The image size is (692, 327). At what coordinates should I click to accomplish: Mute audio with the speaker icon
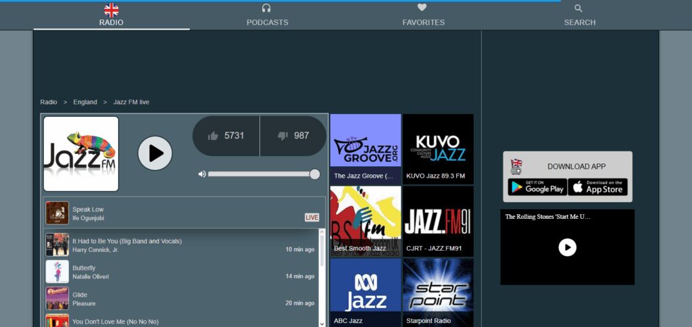202,174
